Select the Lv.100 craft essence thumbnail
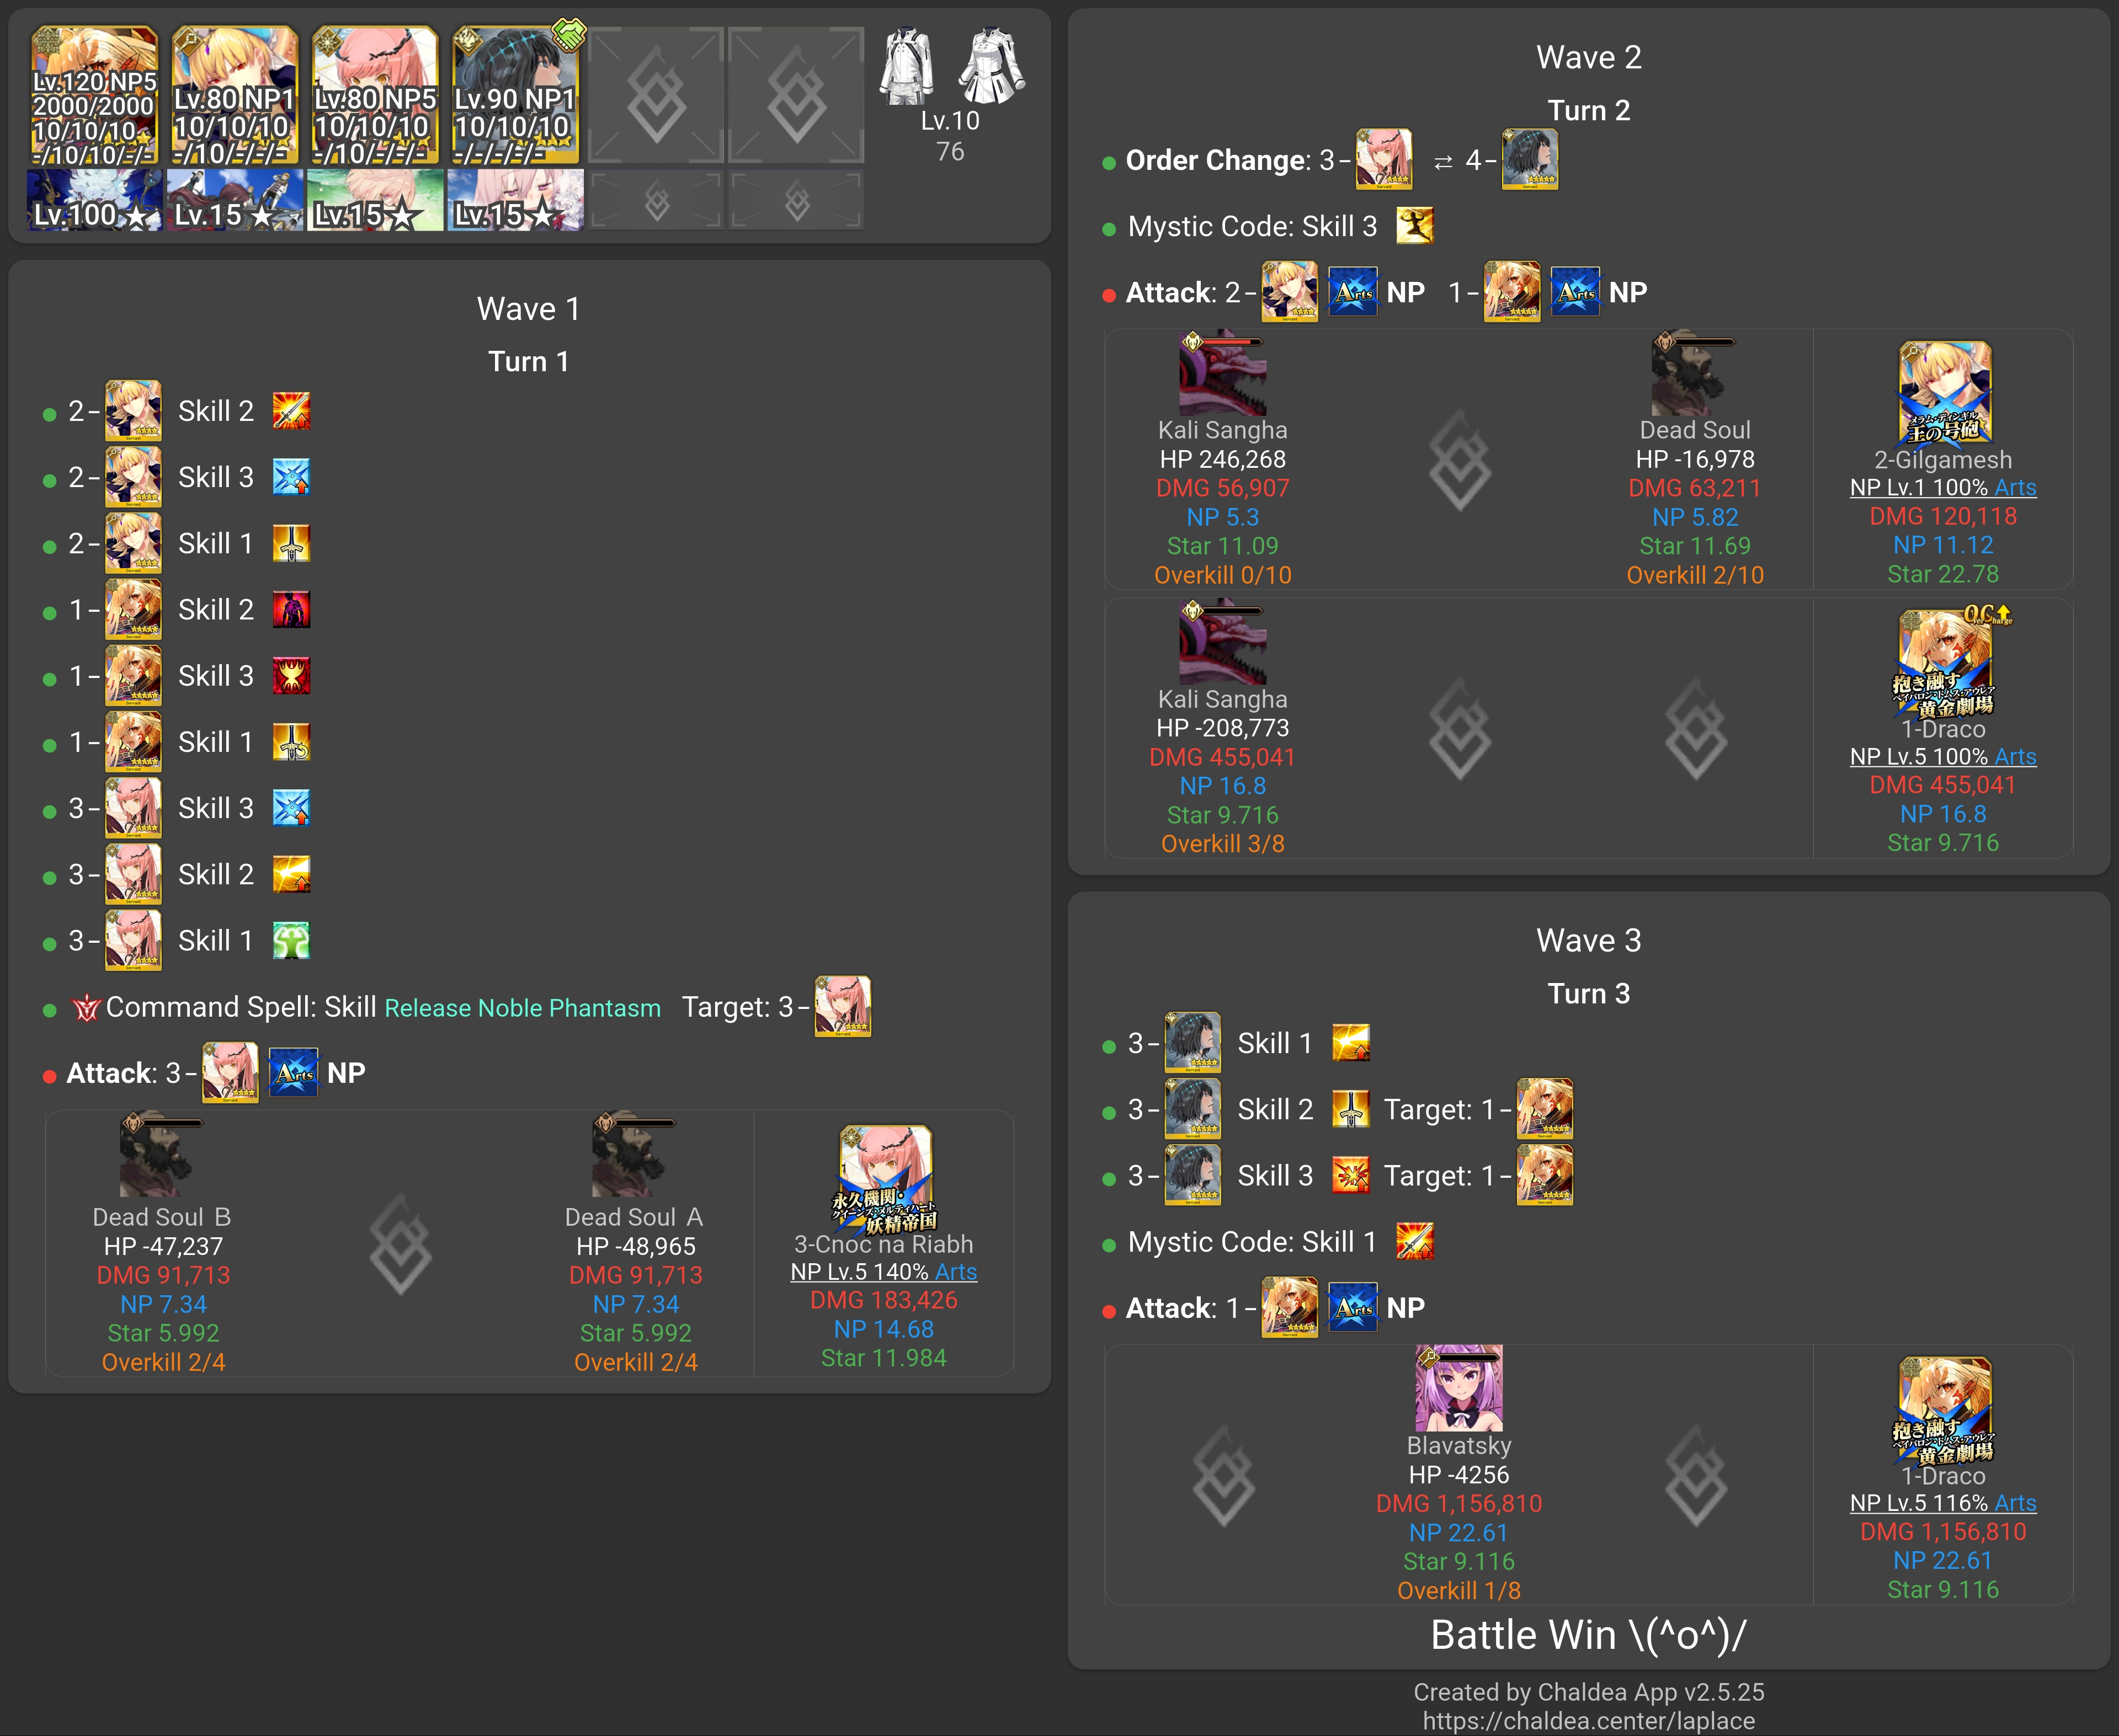The height and width of the screenshot is (1736, 2119). tap(94, 200)
